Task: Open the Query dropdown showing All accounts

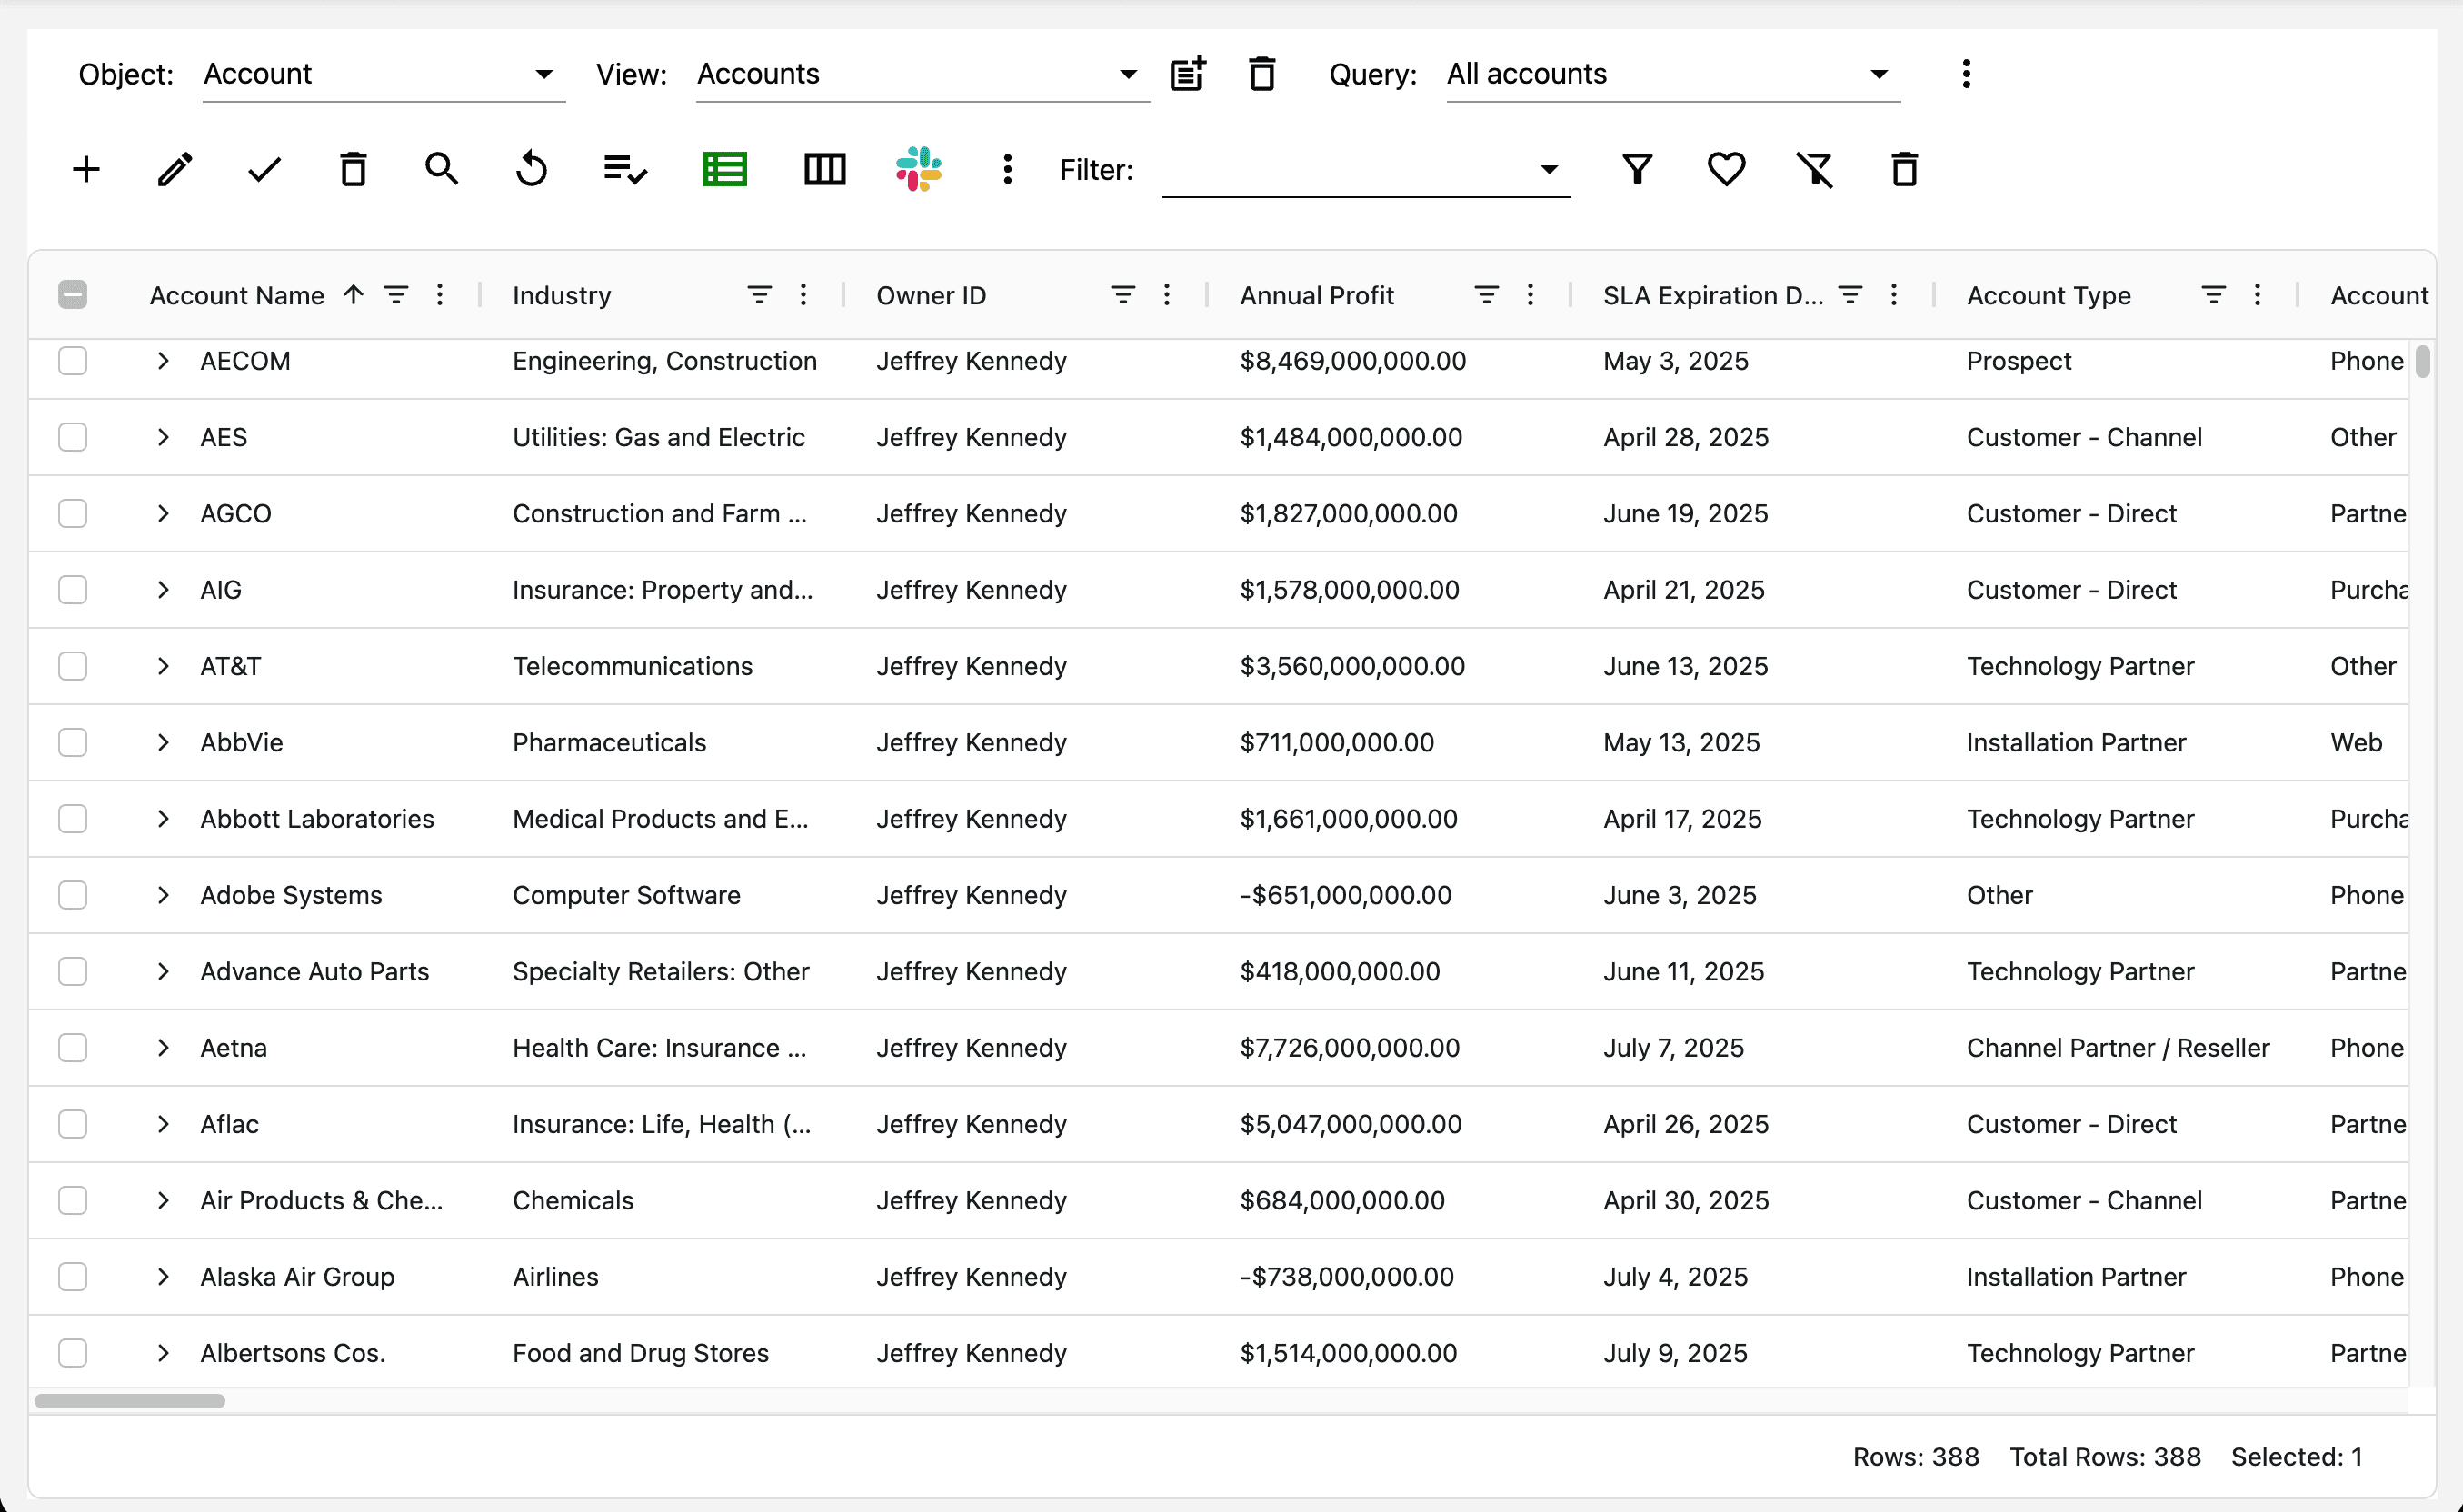Action: pos(1879,74)
